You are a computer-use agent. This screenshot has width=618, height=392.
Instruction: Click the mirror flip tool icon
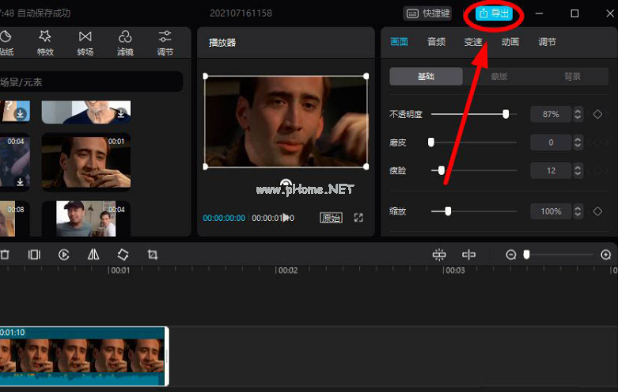93,255
